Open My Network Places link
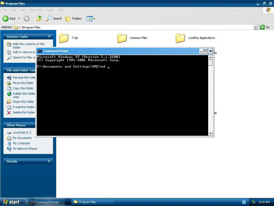The width and height of the screenshot is (274, 206). [x=25, y=149]
